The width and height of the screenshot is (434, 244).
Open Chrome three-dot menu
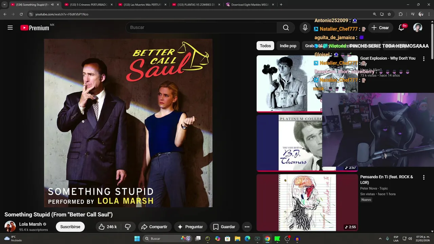[429, 14]
